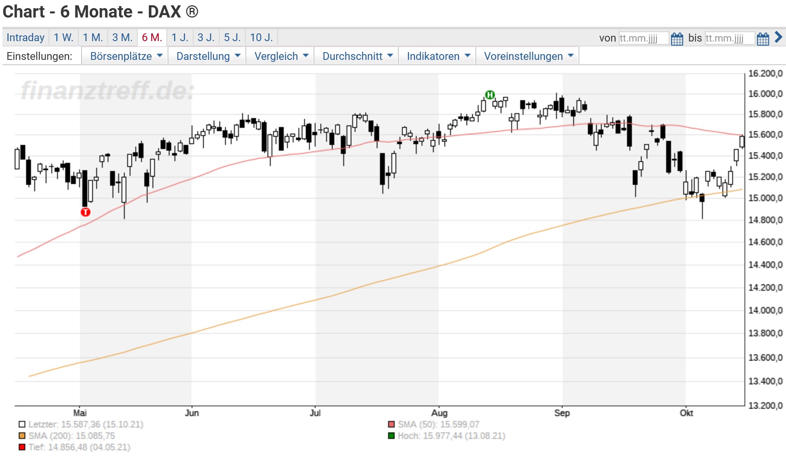The image size is (786, 456).
Task: Open the 'bis' date calendar picker icon
Action: pos(763,39)
